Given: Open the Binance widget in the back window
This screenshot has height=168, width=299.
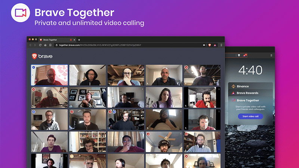Looking at the screenshot, I should point(250,86).
